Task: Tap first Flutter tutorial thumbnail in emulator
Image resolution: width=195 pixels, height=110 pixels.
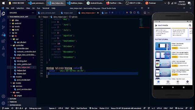Action: 163,46
